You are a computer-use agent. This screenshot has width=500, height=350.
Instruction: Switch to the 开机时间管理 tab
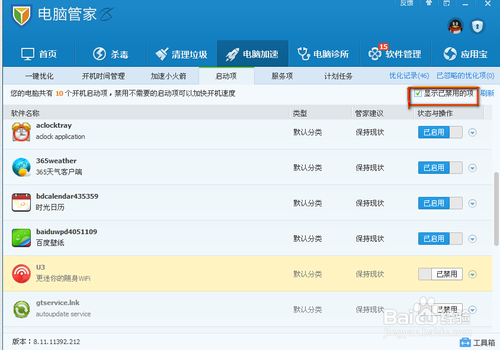pos(103,76)
